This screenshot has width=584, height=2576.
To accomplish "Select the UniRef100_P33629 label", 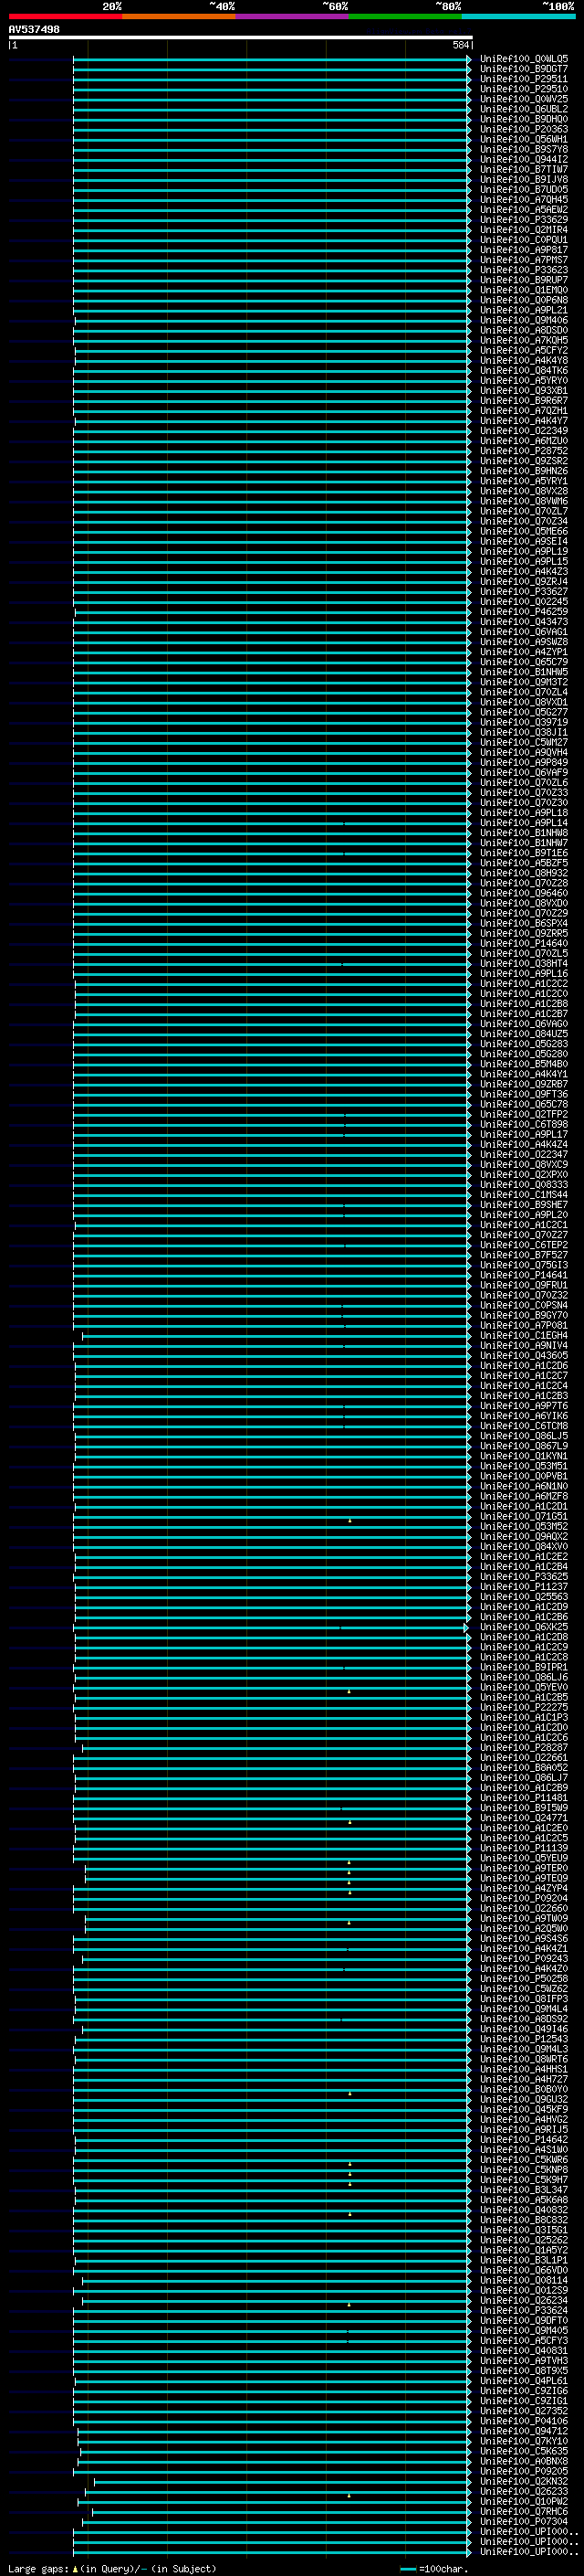I will coord(524,219).
